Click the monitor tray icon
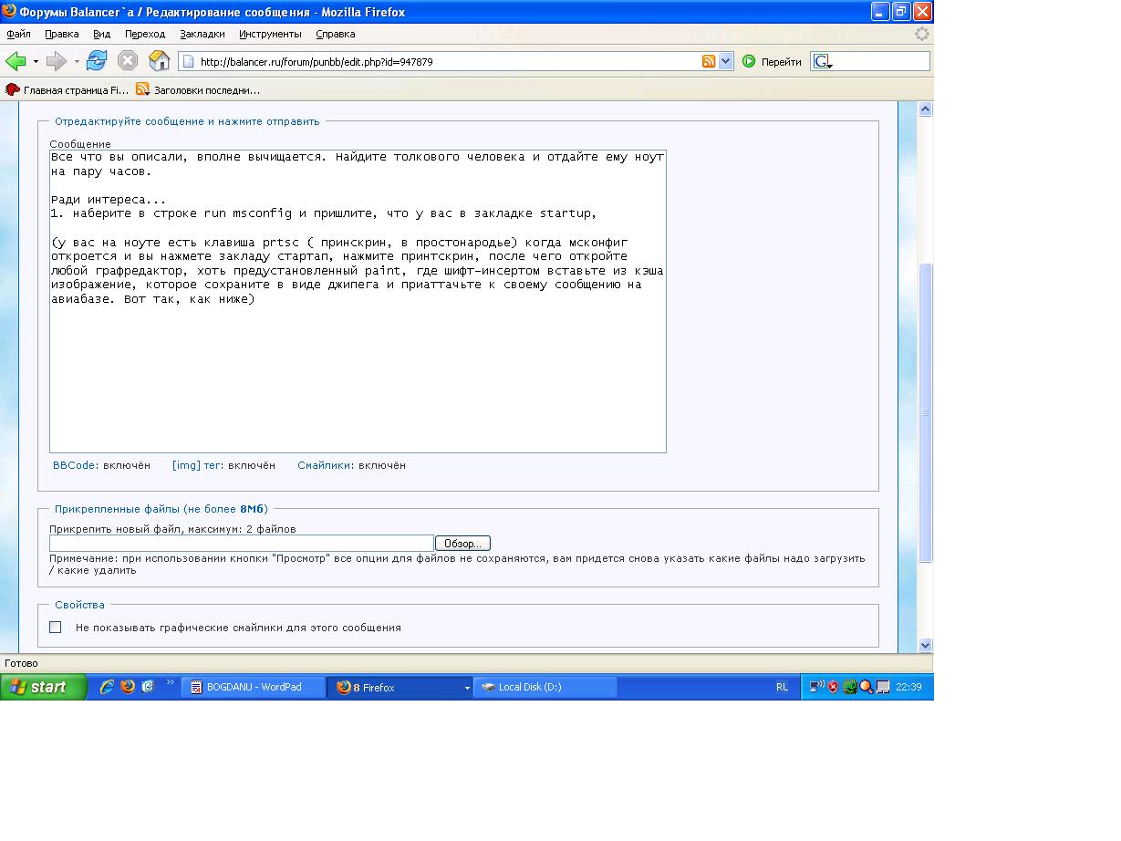This screenshot has width=1121, height=841. coord(882,687)
